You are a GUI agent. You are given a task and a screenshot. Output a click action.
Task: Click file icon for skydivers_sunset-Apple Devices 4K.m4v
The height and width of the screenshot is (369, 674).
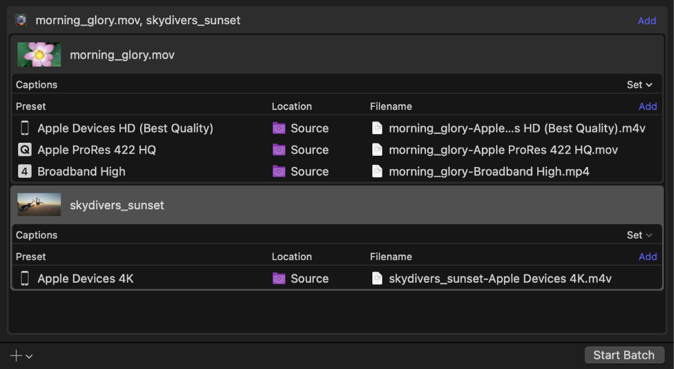[377, 279]
